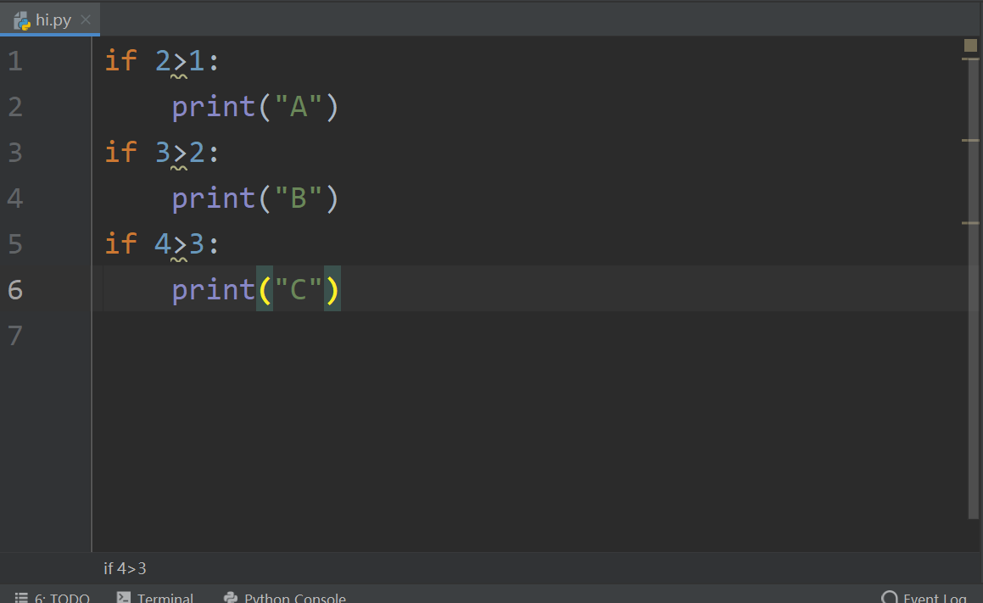Close the hi.py editor tab
Image resolution: width=983 pixels, height=603 pixels.
(x=85, y=20)
